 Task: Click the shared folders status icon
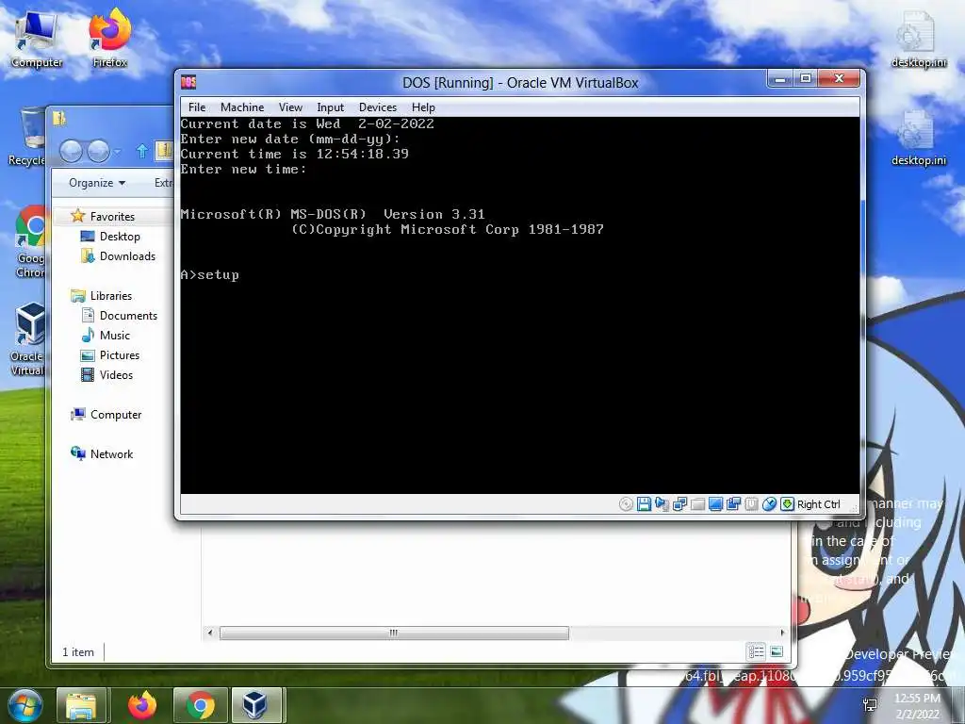pos(697,504)
